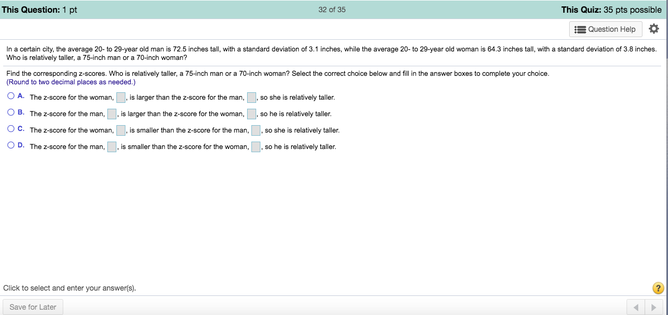The width and height of the screenshot is (668, 315).
Task: Select answer choice D radio button
Action: (10, 145)
